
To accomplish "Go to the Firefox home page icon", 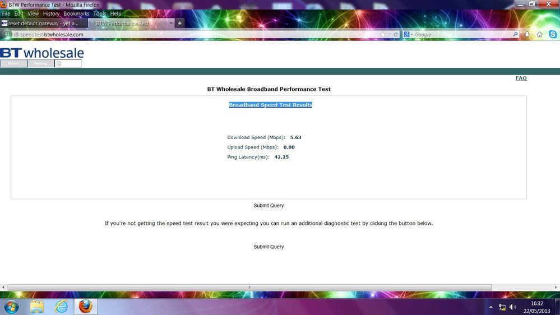I will pos(540,34).
